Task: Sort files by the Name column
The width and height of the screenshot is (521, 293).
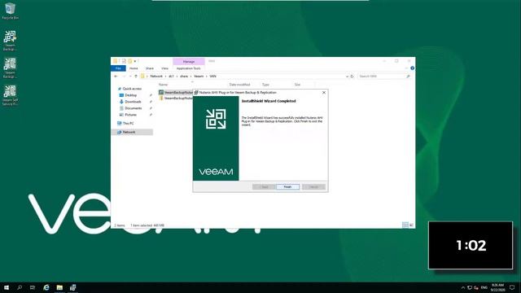Action: click(163, 85)
